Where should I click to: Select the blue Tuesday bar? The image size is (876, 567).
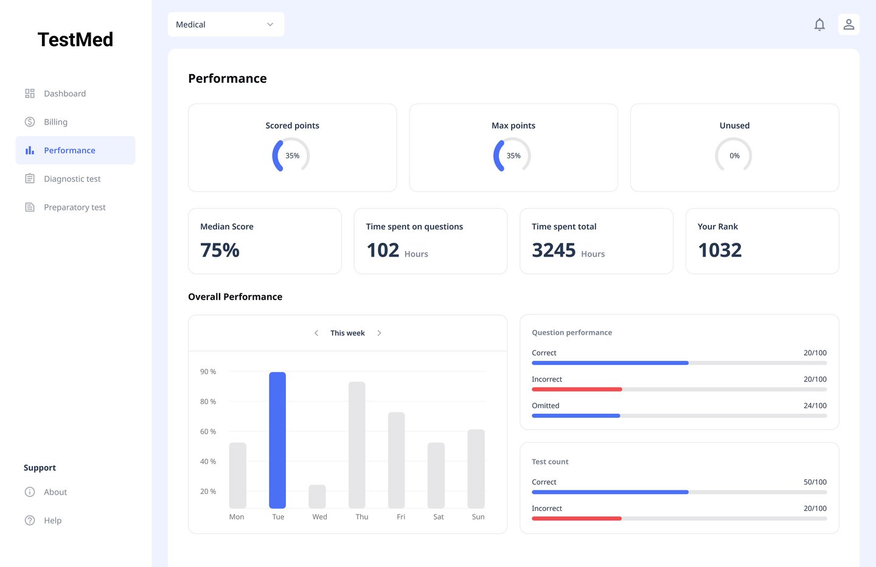277,440
